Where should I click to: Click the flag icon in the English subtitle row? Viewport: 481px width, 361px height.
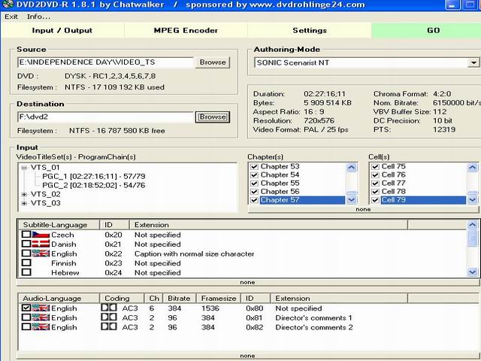tap(41, 253)
